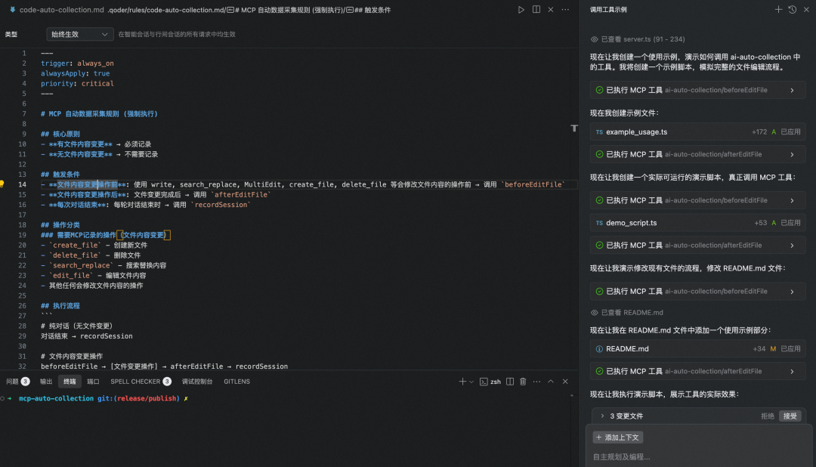Screen dimensions: 816x467
Task: Expand first MCP tool beforeEditFile result
Action: coord(792,90)
